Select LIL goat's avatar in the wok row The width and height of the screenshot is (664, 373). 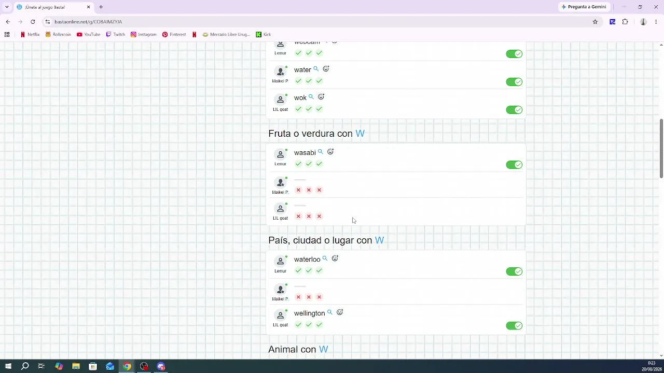(x=280, y=99)
